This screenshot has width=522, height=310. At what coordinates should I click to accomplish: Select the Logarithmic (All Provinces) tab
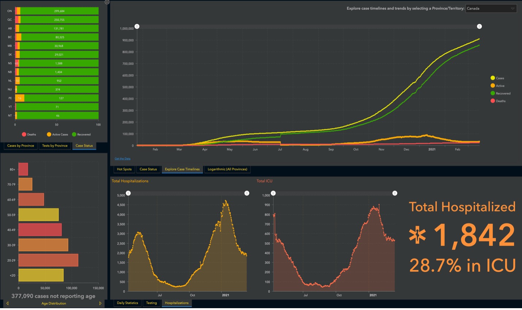227,169
